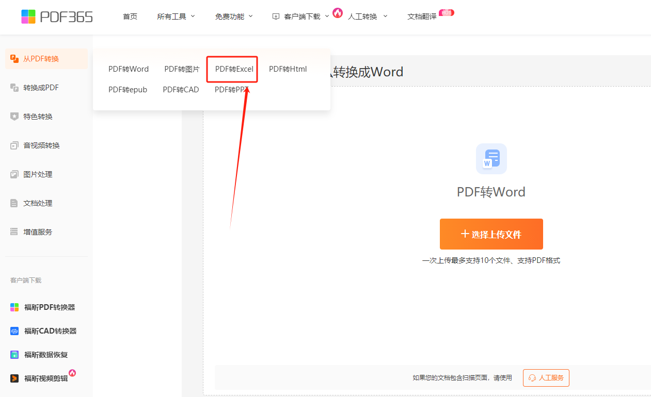Click the 福昕数据恢复 app icon

14,355
